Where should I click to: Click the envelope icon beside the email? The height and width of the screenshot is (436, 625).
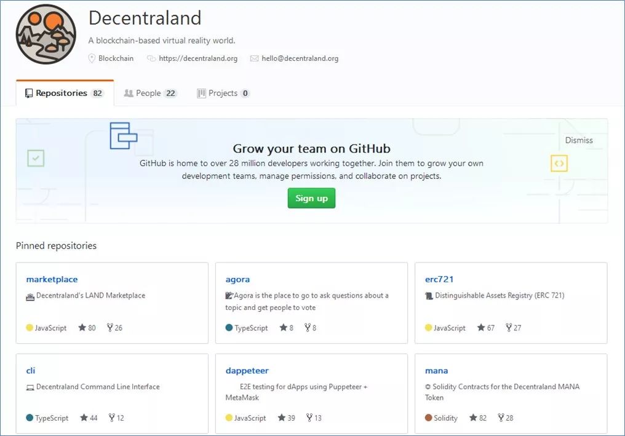(x=254, y=58)
